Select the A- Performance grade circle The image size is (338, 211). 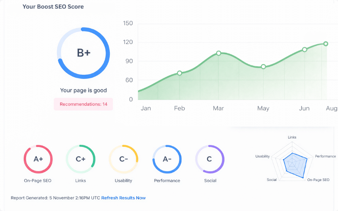[167, 159]
